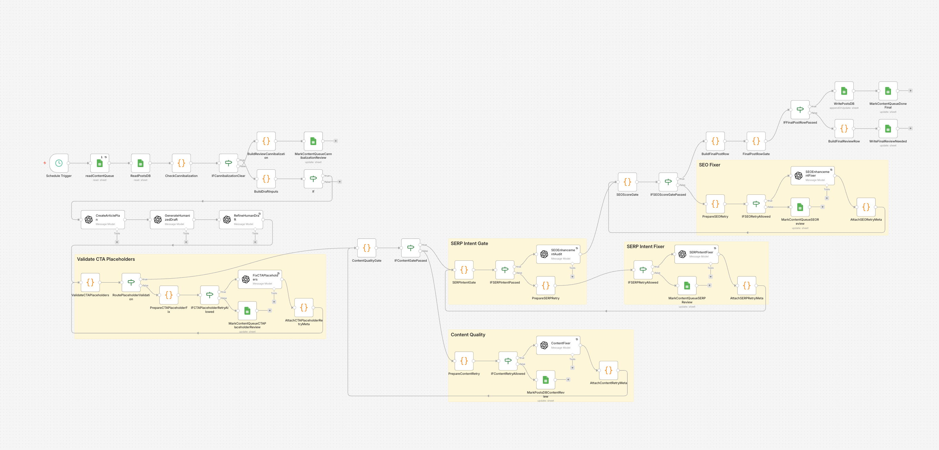Add tool under GenerateHumanizedDraft Tools connector
The image size is (939, 450).
(186, 242)
